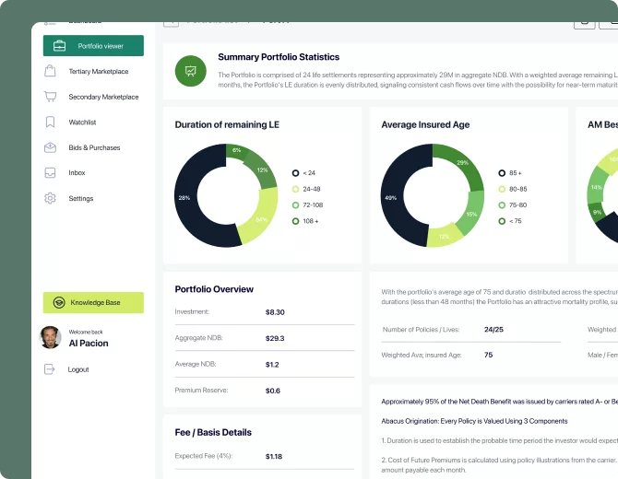This screenshot has width=618, height=479.
Task: Click the Premium Reserve value $0.6
Action: (x=273, y=391)
